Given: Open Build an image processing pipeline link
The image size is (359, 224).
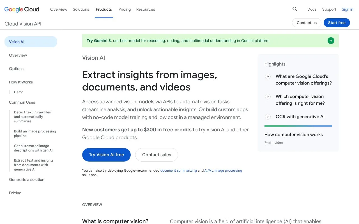Looking at the screenshot, I should pyautogui.click(x=35, y=134).
